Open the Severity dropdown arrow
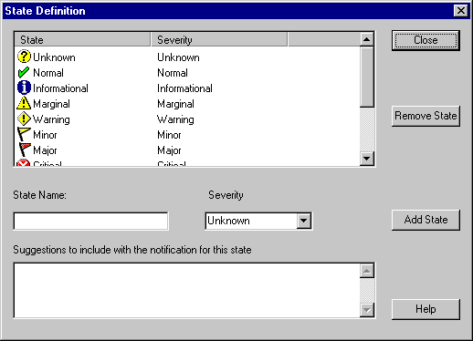The height and width of the screenshot is (341, 473). point(304,221)
